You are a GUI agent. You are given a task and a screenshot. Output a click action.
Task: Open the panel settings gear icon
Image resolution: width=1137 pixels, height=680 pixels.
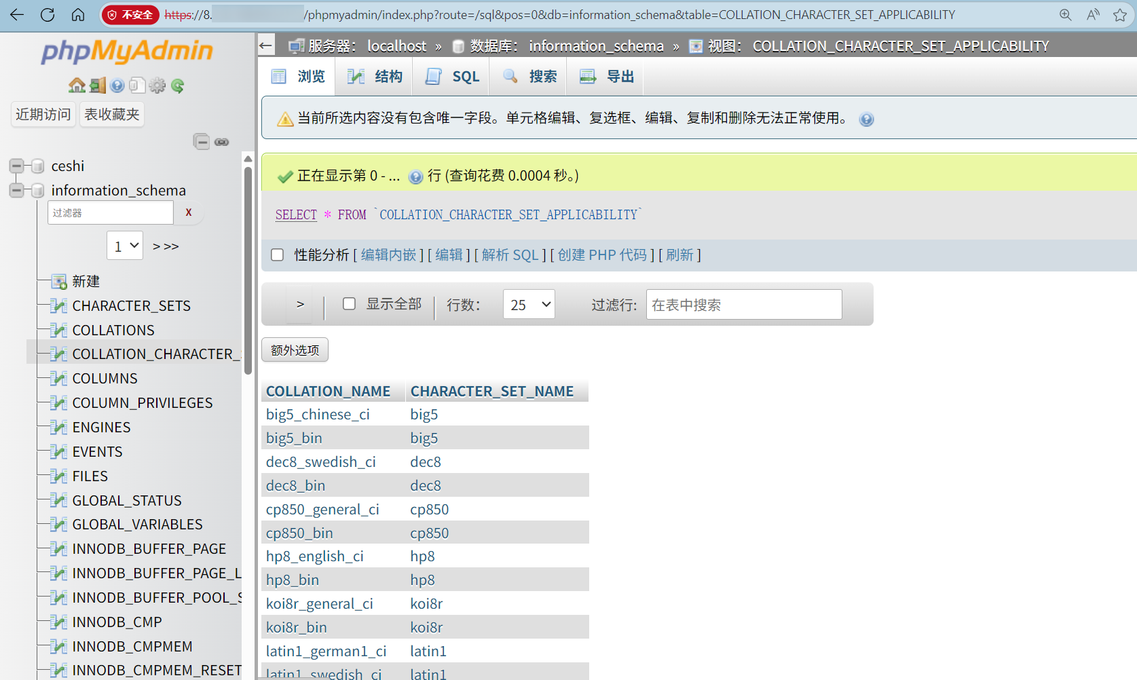point(157,85)
